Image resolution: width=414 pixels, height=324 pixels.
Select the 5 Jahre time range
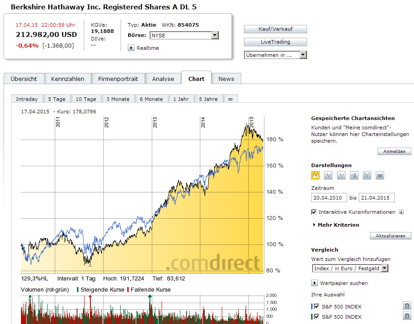point(208,99)
